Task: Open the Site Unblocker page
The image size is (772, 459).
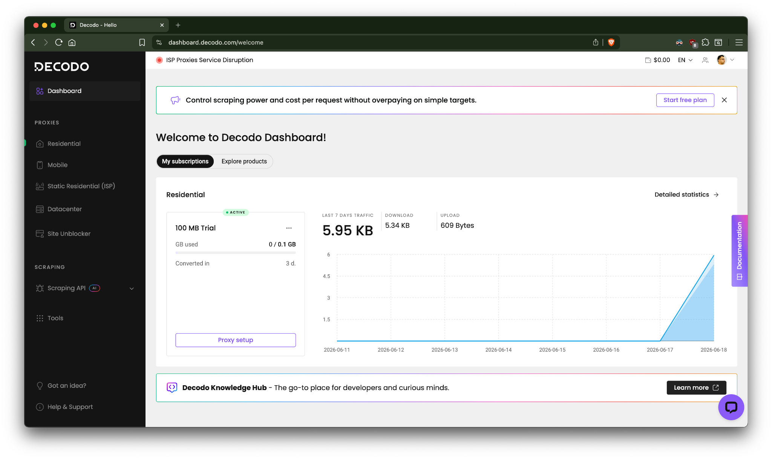Action: (x=69, y=233)
